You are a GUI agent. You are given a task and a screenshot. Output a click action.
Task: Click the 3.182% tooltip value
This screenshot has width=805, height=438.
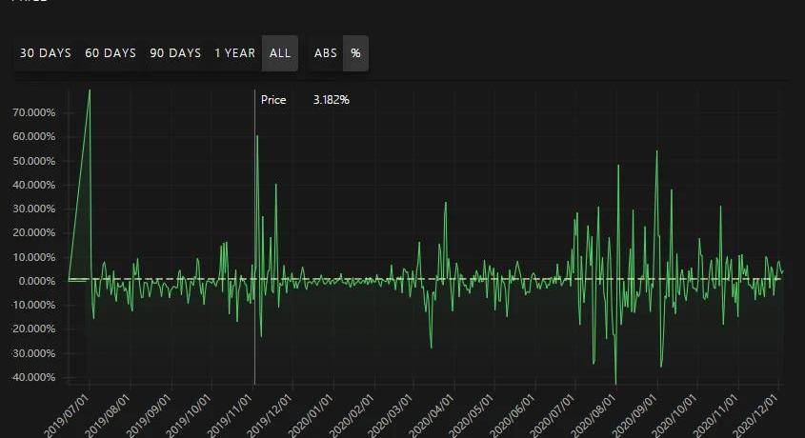331,100
